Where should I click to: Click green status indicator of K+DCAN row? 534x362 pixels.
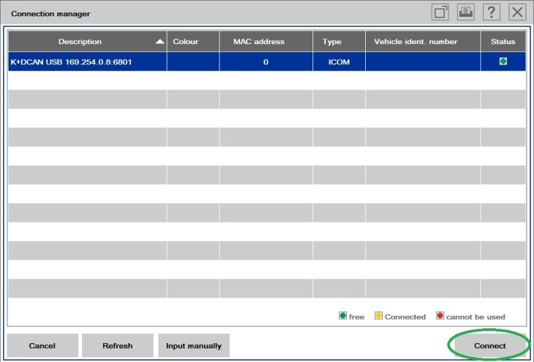[502, 62]
